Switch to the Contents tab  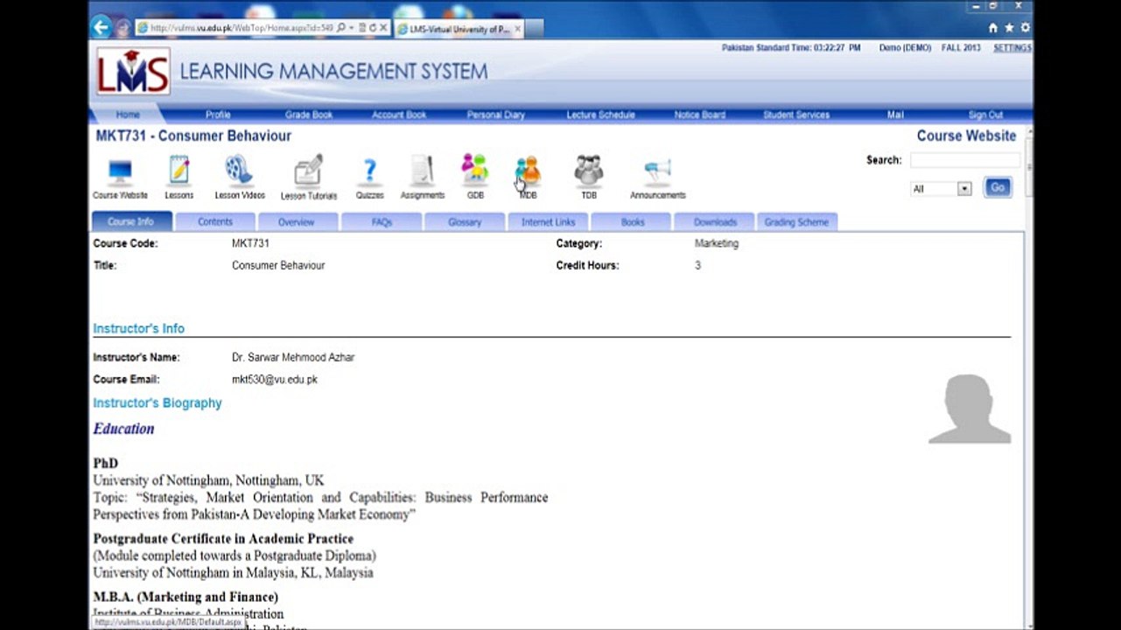point(214,222)
